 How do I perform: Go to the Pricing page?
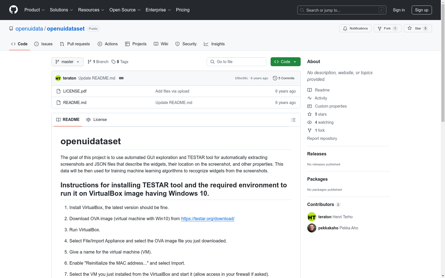(x=183, y=10)
